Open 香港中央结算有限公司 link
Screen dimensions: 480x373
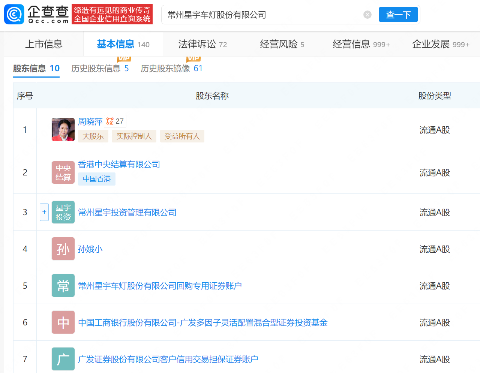point(119,165)
